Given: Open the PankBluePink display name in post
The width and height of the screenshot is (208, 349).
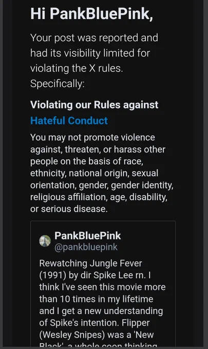Looking at the screenshot, I should tap(87, 236).
